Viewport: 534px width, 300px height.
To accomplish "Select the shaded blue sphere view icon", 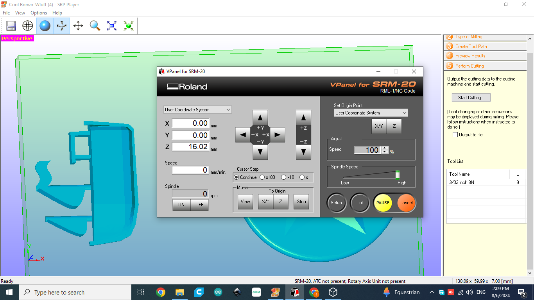I will pos(45,26).
